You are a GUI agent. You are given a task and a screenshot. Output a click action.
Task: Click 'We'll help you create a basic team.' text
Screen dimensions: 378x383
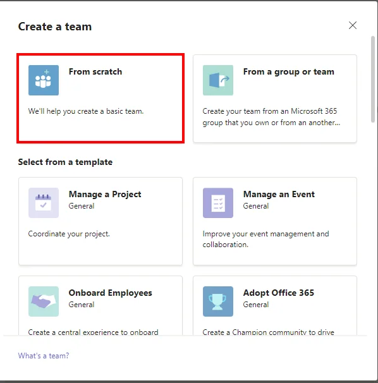point(86,111)
